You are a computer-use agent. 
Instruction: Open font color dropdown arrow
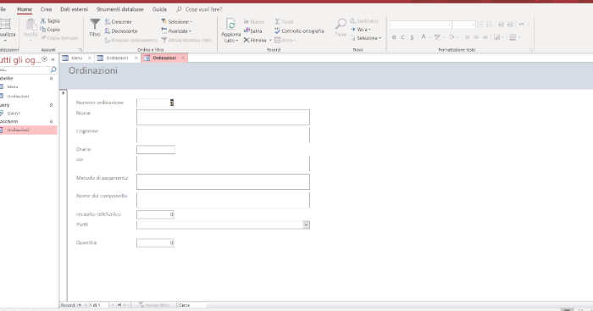coord(430,37)
